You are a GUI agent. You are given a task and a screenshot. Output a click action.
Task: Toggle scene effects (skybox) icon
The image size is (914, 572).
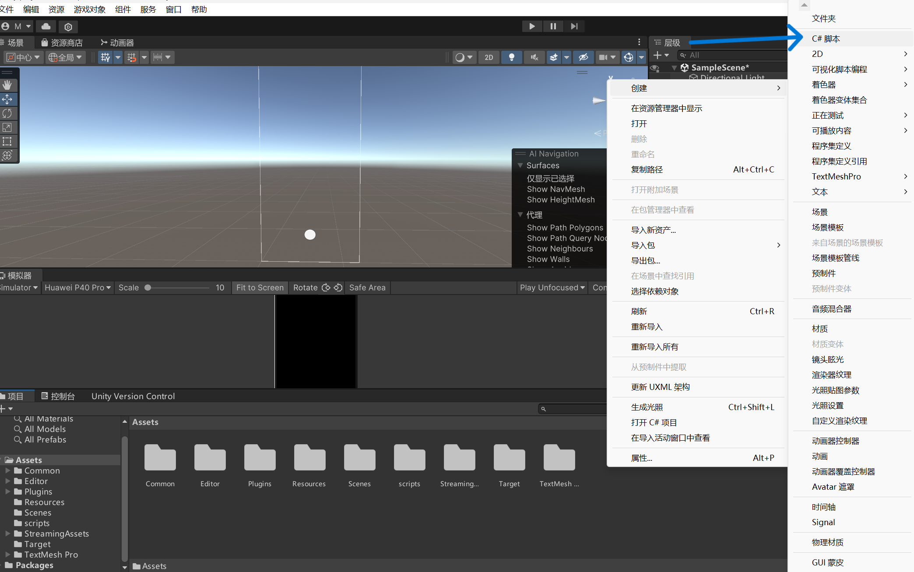tap(554, 57)
